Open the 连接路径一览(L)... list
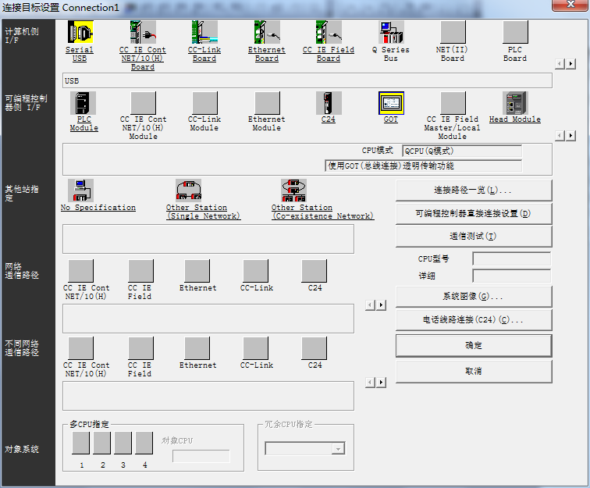This screenshot has width=590, height=488. point(473,191)
